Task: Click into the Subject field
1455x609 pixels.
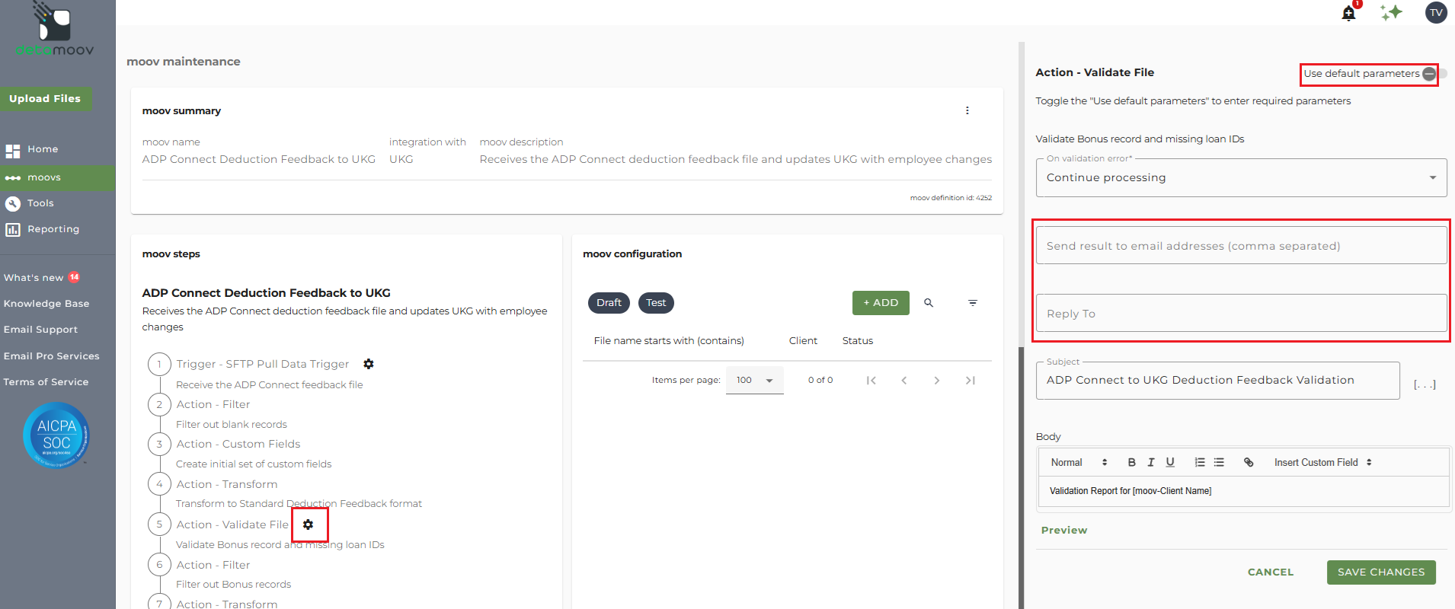Action: click(1217, 381)
